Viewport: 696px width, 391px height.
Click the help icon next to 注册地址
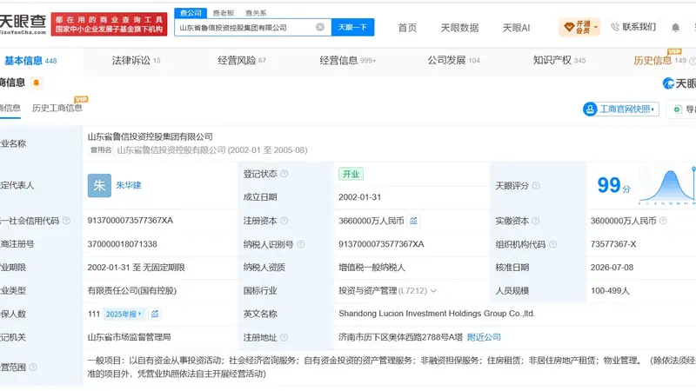coord(284,337)
